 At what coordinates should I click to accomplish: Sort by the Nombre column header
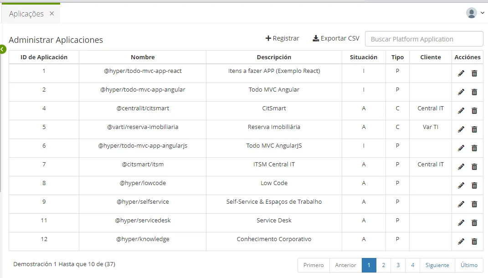point(143,57)
